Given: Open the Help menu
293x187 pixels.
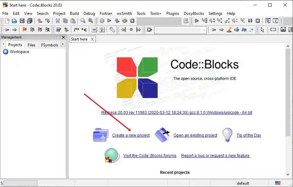Looking at the screenshot, I should (231, 13).
